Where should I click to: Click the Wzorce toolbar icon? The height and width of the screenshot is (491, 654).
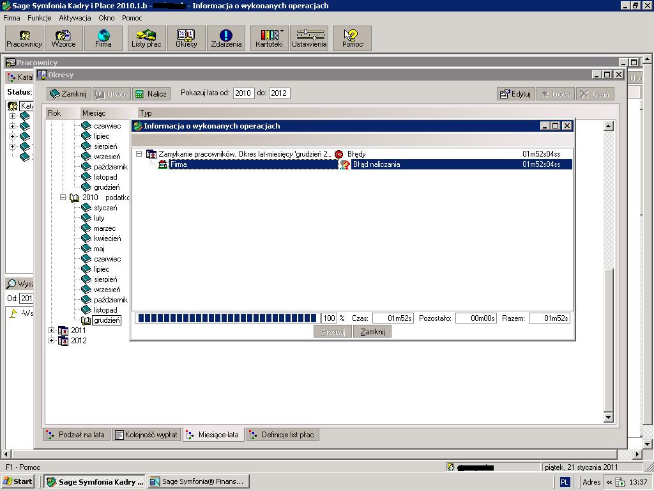click(x=64, y=38)
